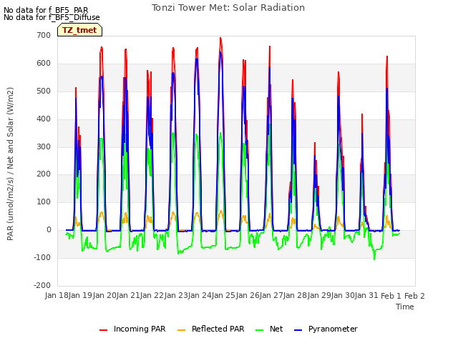Image resolution: width=458 pixels, height=343 pixels.
Task: Click the 400 y-axis tick label
Action: pyautogui.click(x=44, y=119)
